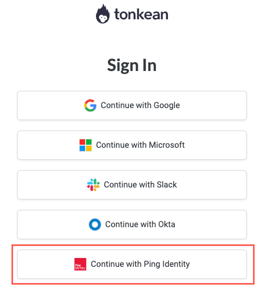Click the Slack hashtag logo icon

coord(93,185)
